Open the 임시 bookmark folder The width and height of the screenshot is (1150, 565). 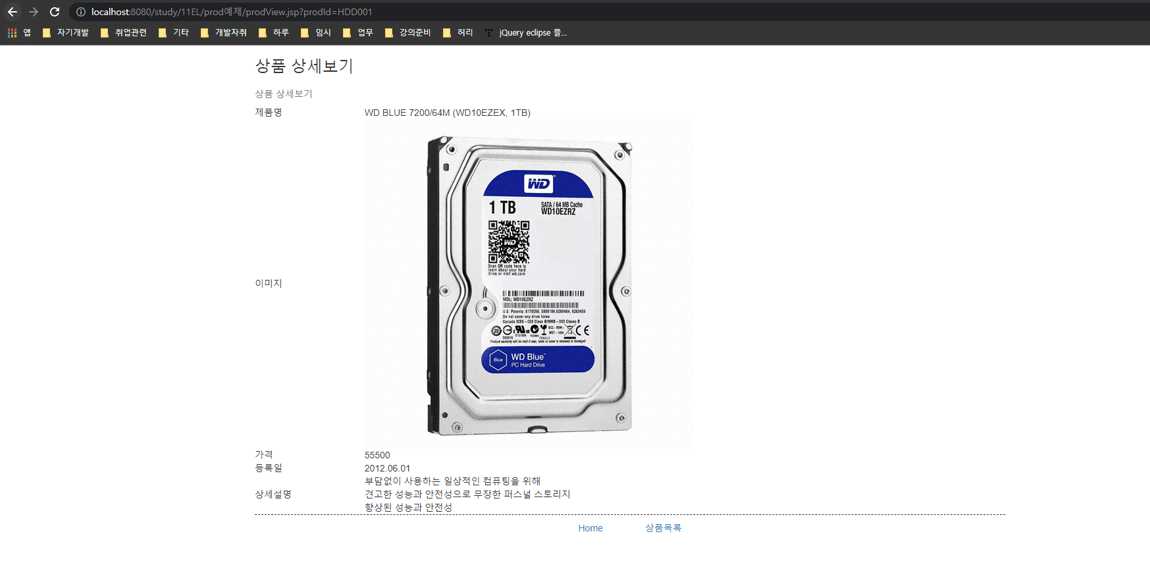coord(315,32)
